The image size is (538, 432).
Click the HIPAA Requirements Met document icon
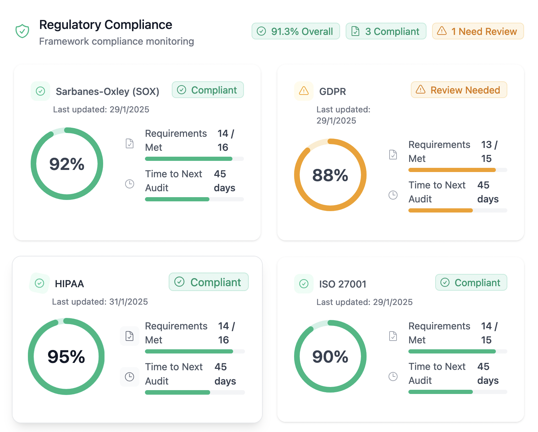pyautogui.click(x=130, y=336)
